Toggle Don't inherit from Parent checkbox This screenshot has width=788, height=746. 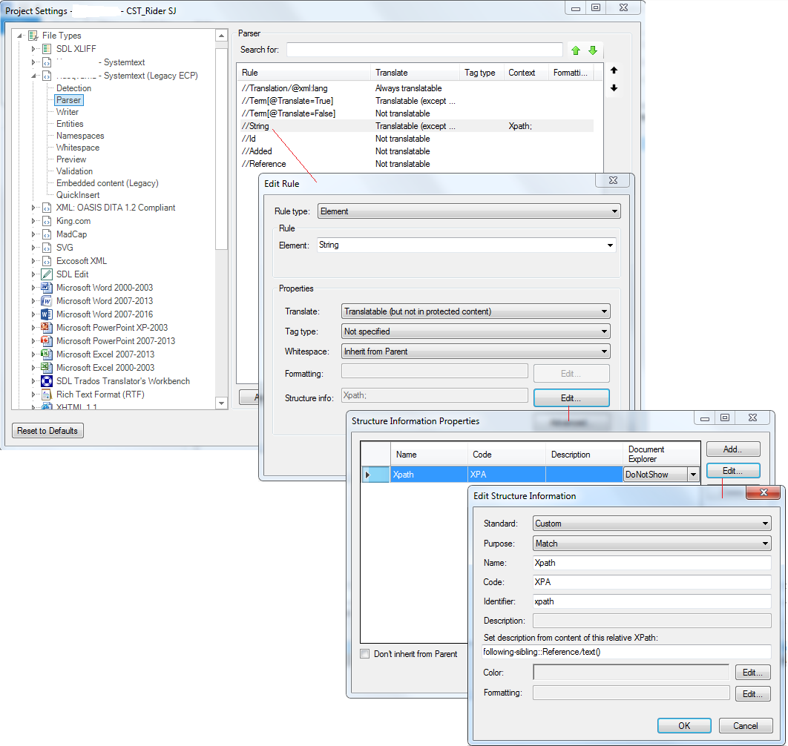click(365, 653)
